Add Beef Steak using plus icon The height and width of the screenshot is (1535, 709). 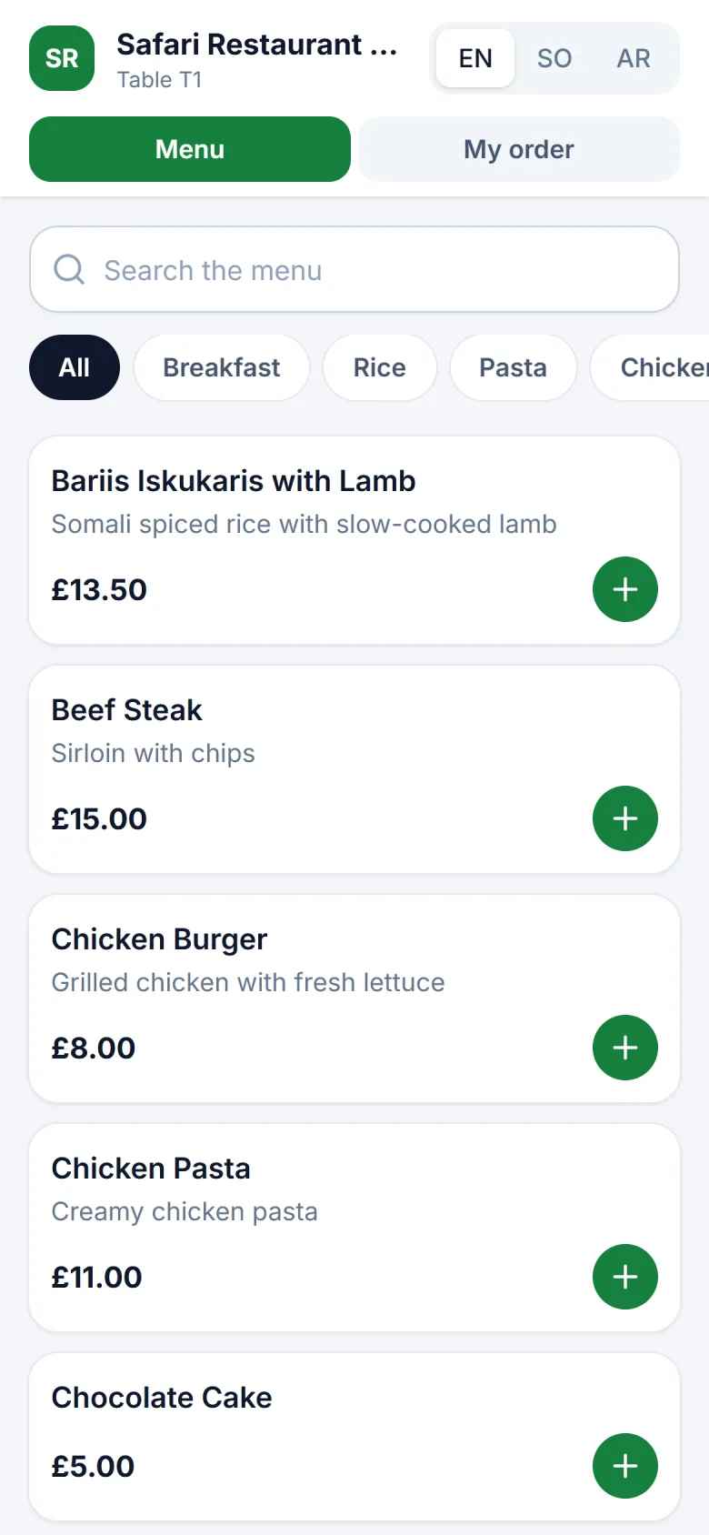pos(625,818)
